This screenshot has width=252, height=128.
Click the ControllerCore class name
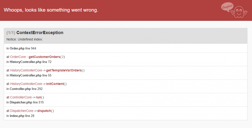click(x=21, y=97)
